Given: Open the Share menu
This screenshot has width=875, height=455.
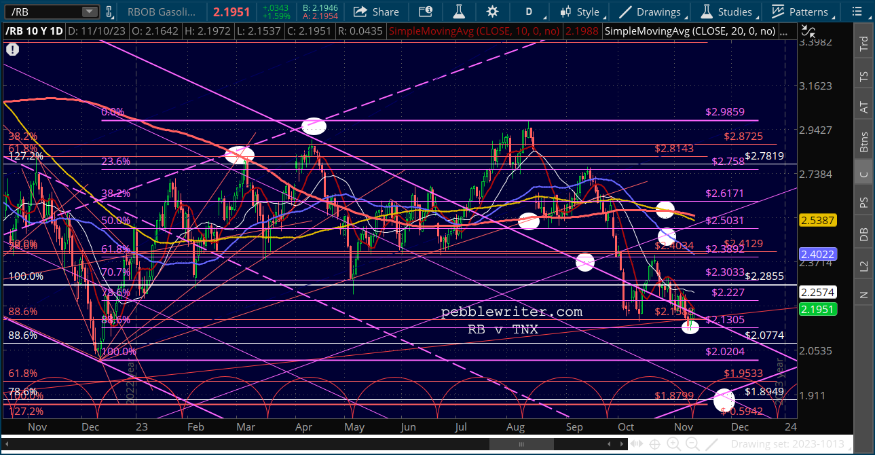Looking at the screenshot, I should [x=377, y=12].
